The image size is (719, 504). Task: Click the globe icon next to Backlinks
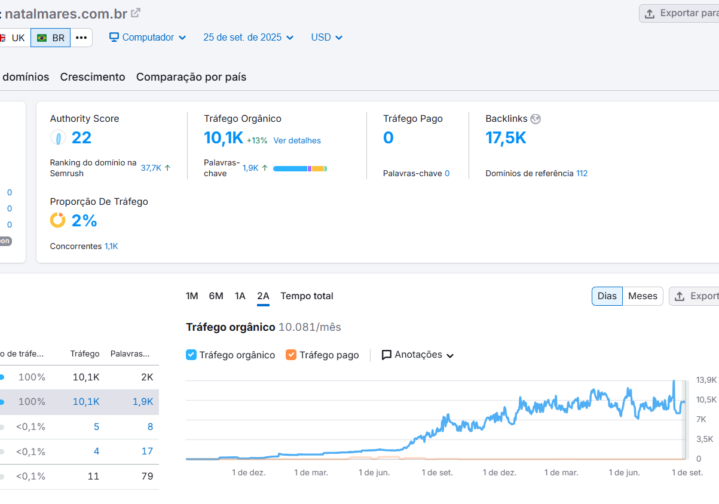pyautogui.click(x=536, y=119)
